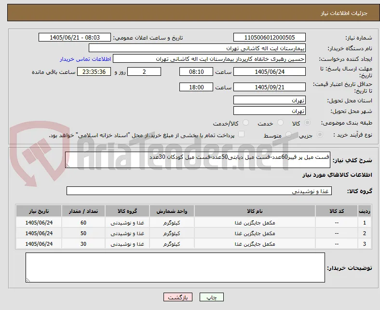Click the کیلوگرم unit in row 2
The height and width of the screenshot is (310, 380).
coord(172,233)
